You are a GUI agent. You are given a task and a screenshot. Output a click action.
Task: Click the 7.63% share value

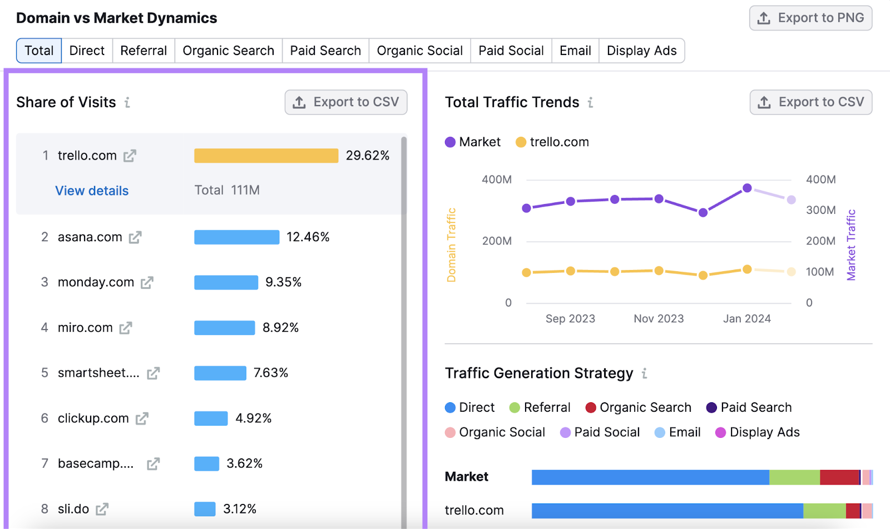(x=271, y=373)
